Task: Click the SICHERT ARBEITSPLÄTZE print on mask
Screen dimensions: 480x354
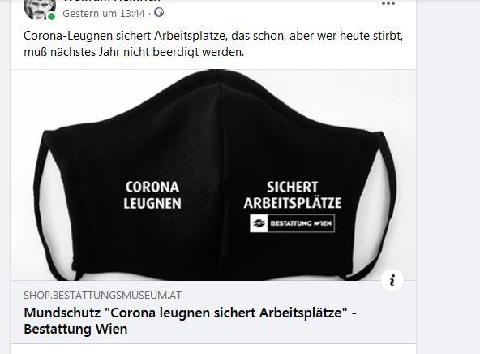Action: click(x=293, y=195)
